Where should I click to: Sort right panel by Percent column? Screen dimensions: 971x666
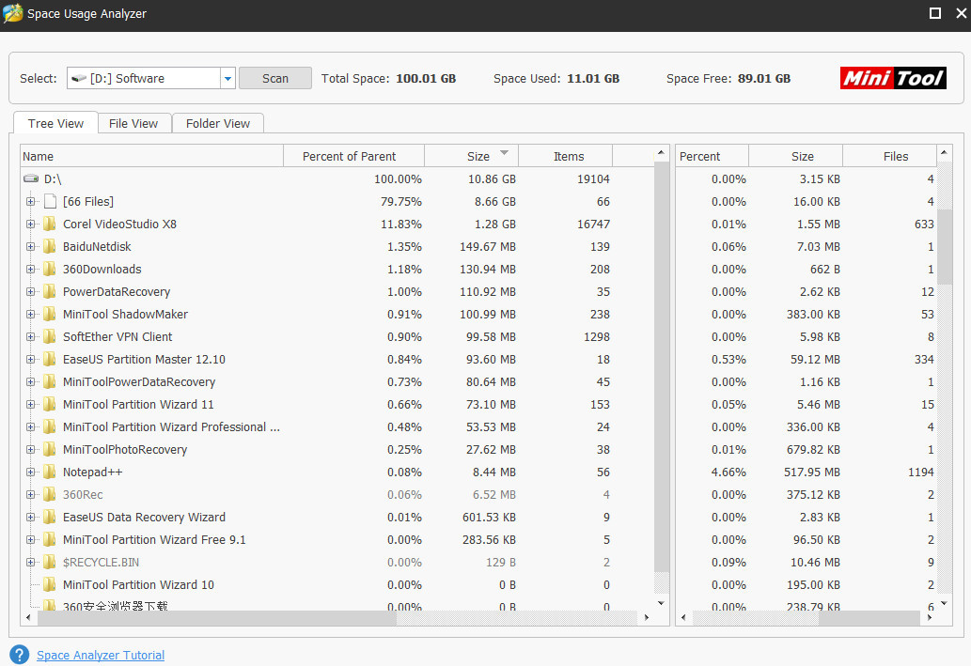point(713,156)
